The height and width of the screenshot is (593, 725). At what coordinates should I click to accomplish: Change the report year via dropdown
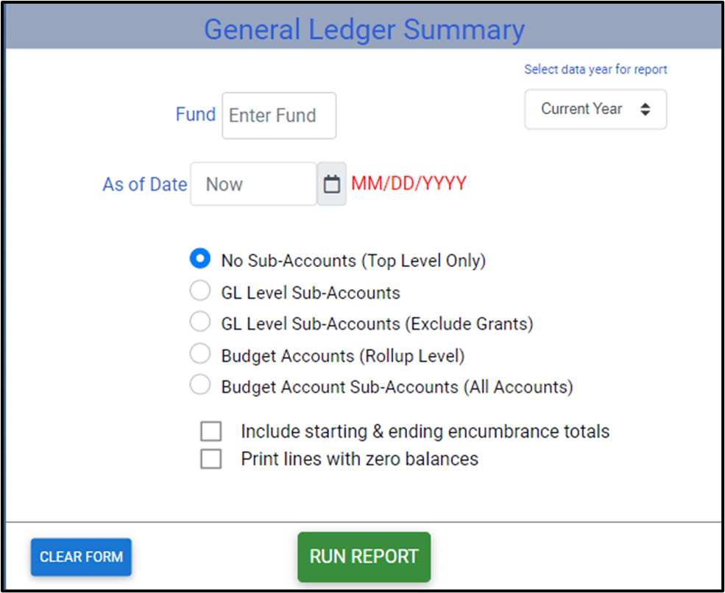(x=595, y=109)
